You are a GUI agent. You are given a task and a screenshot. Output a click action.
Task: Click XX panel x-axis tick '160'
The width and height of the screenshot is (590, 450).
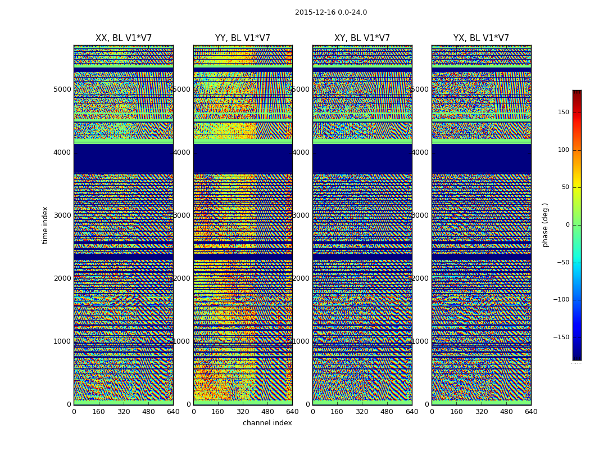[98, 412]
